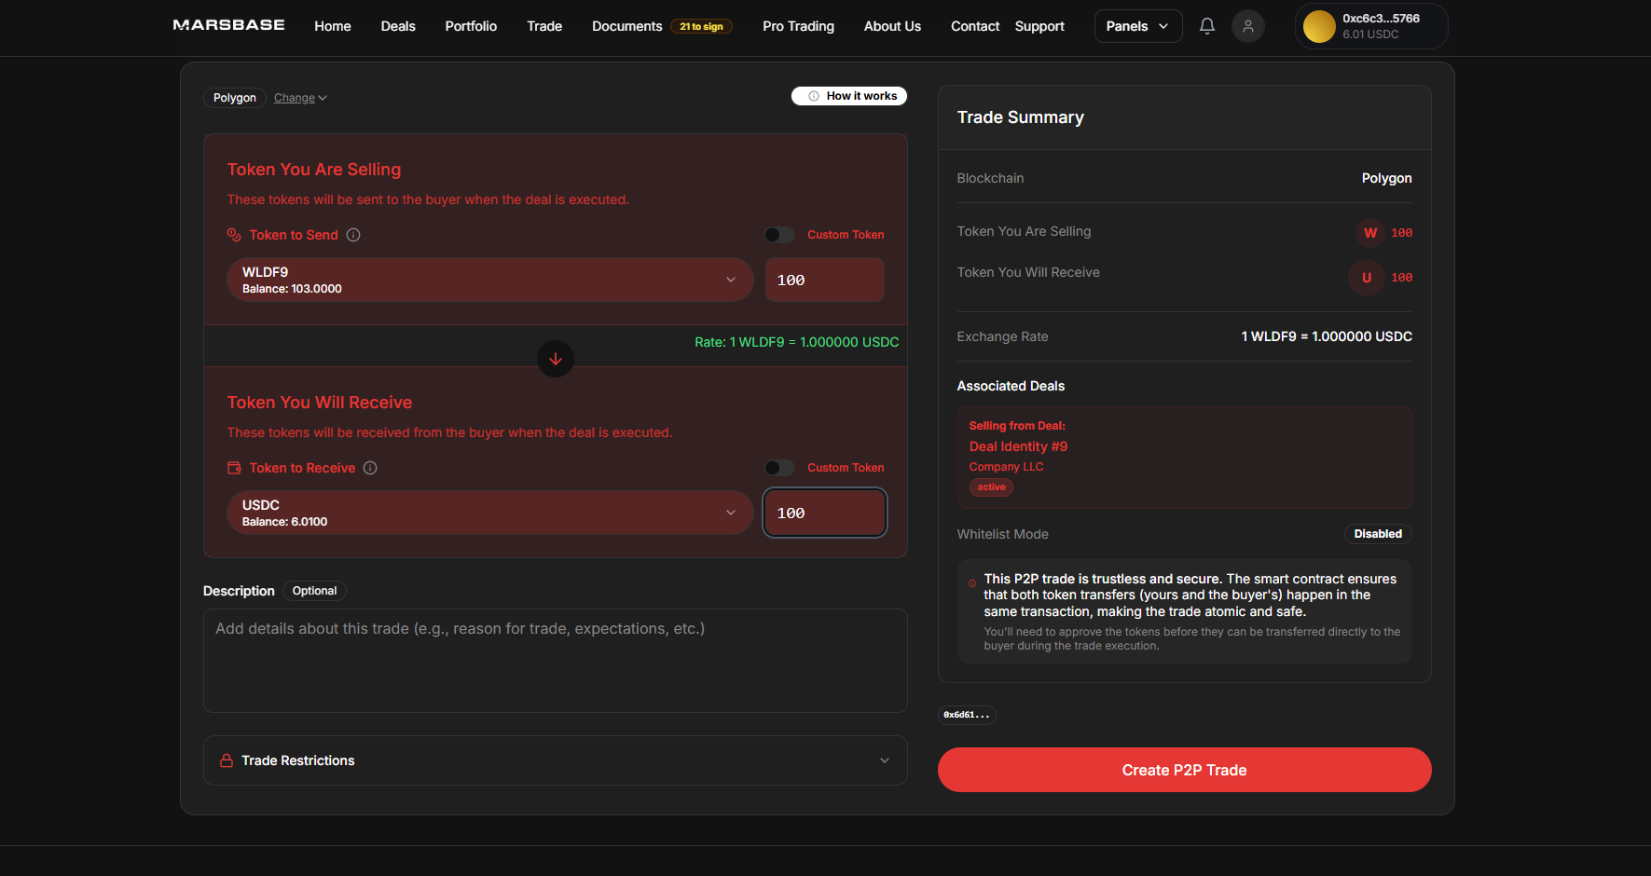Image resolution: width=1651 pixels, height=876 pixels.
Task: Click the lock icon on Trade Restrictions
Action: 227,760
